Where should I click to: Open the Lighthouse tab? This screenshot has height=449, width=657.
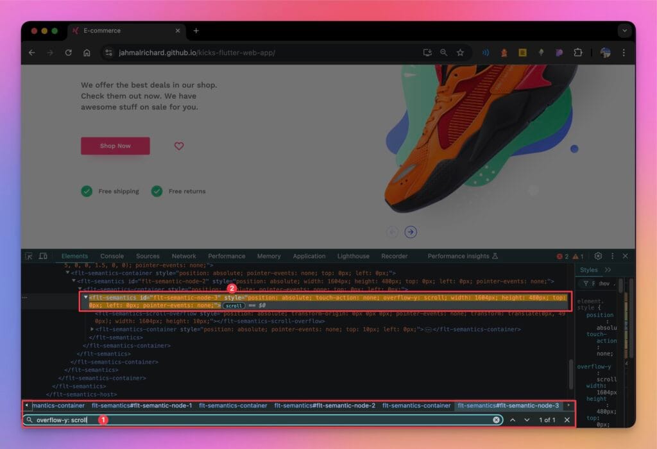pyautogui.click(x=354, y=256)
